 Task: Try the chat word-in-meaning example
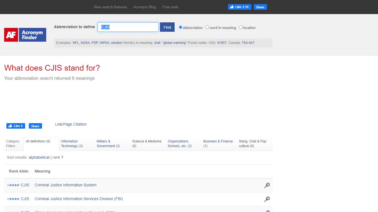pos(157,43)
